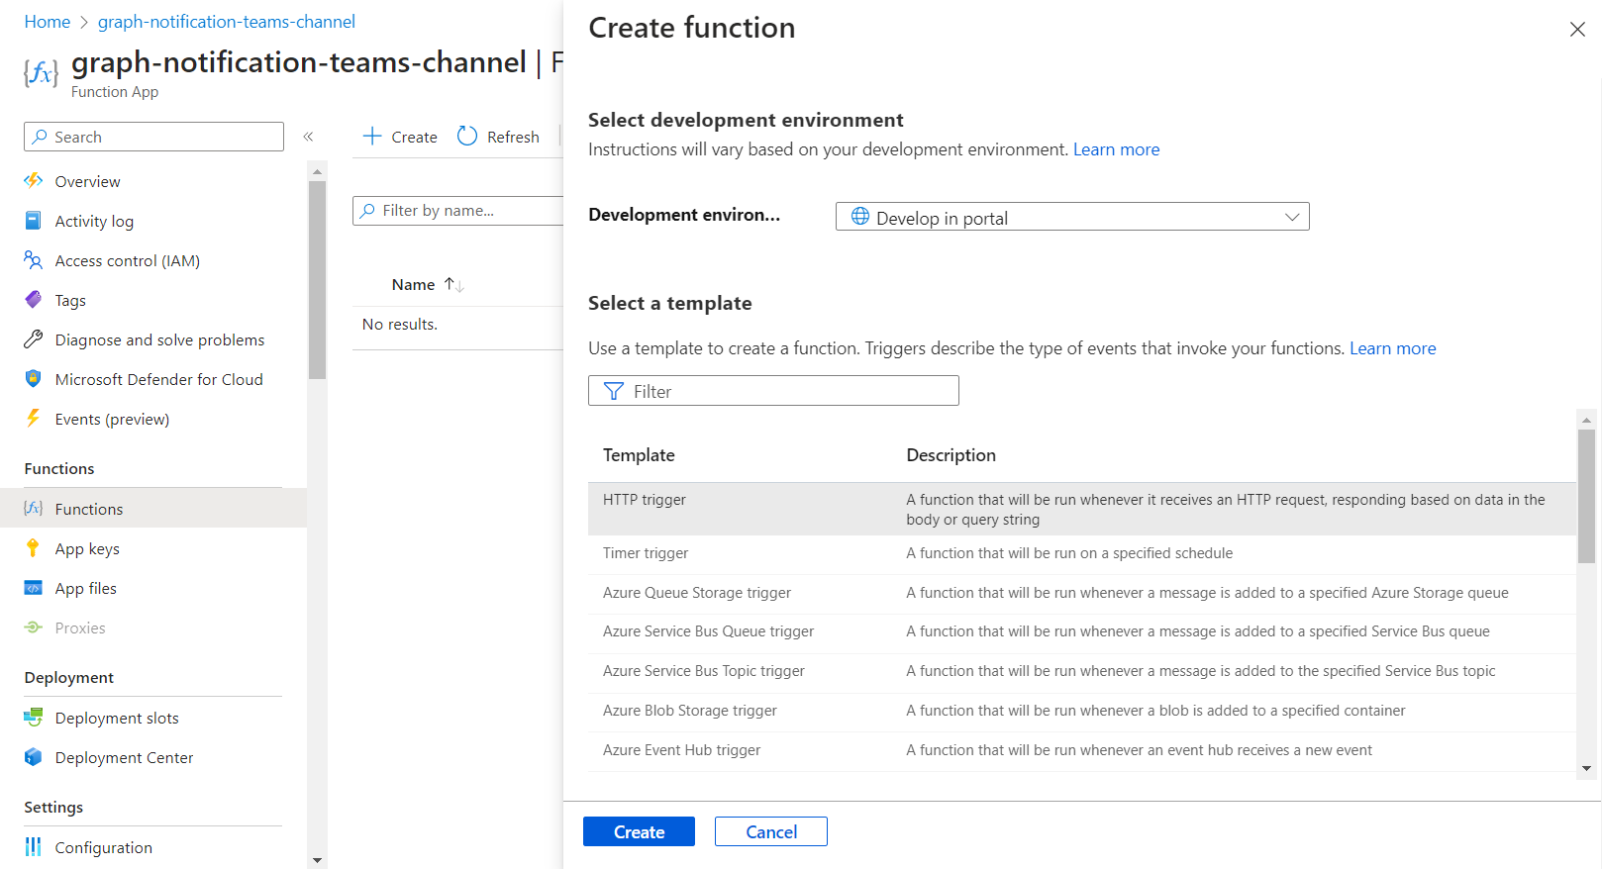
Task: Click the Access control (IAM) people icon
Action: click(34, 260)
